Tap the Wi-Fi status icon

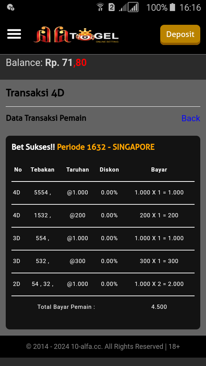(100, 7)
